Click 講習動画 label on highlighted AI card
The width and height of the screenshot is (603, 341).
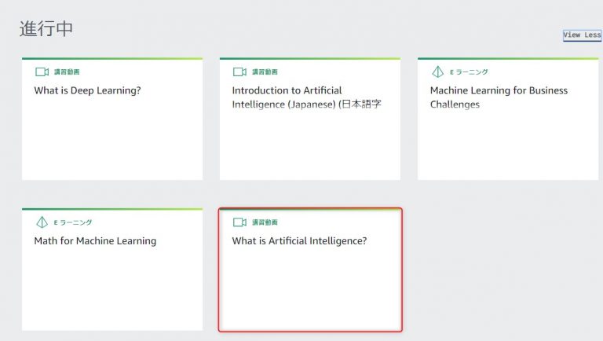[265, 222]
